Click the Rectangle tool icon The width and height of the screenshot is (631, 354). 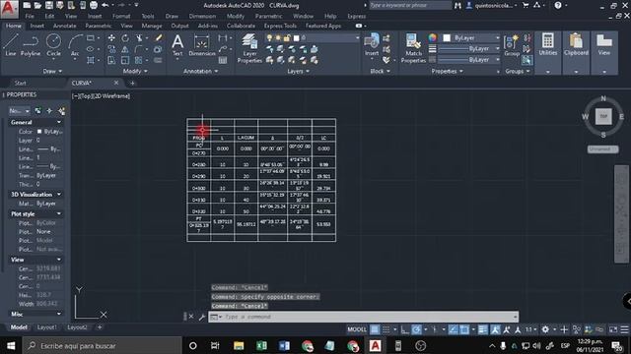pyautogui.click(x=91, y=37)
